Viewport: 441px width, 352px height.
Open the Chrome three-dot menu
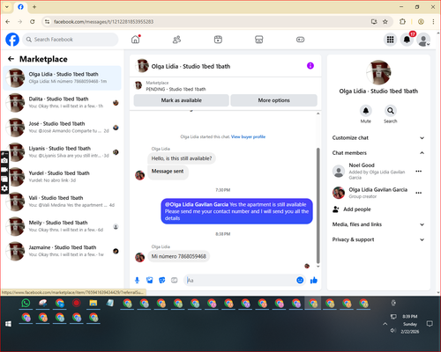point(433,21)
